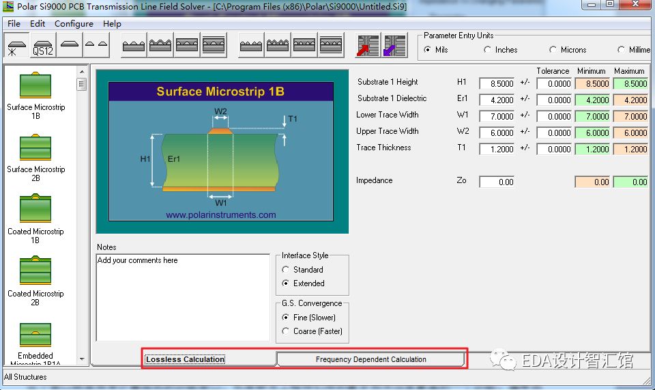Click the structure list scrollbar thumb
This screenshot has width=655, height=390.
82,84
